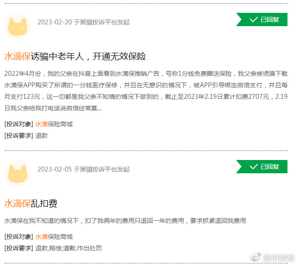Open complaint titled 水滴保诱骗中老年人，开通无效保险
Screen dimensions: 298x265
pyautogui.click(x=75, y=56)
